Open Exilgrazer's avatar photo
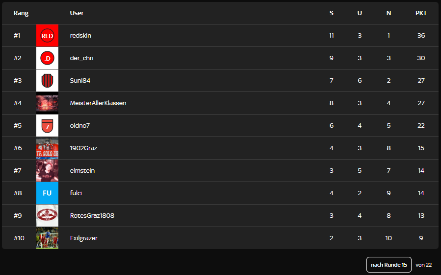 47,238
